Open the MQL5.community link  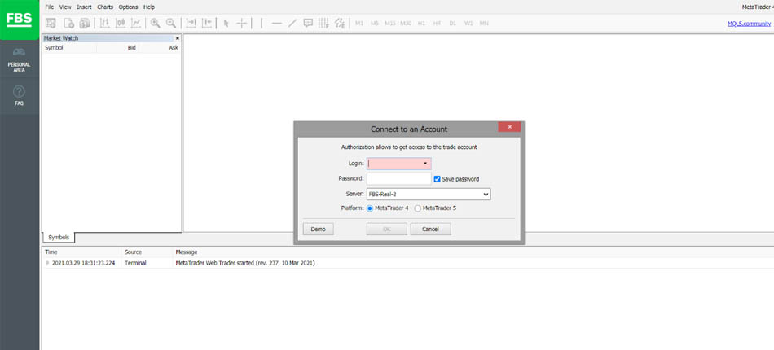[x=749, y=23]
